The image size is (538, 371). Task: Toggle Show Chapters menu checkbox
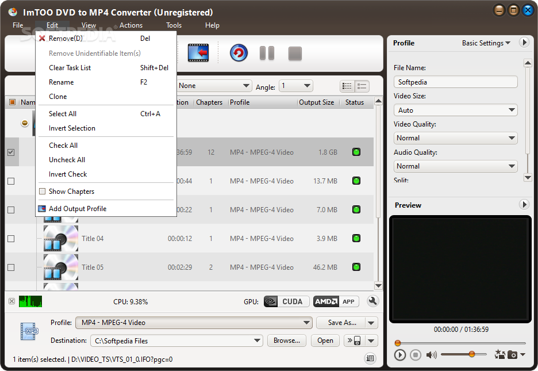tap(42, 191)
